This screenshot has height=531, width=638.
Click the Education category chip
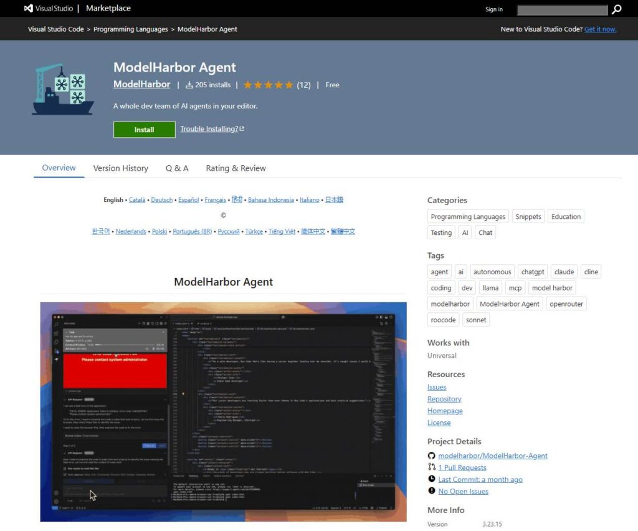click(566, 216)
